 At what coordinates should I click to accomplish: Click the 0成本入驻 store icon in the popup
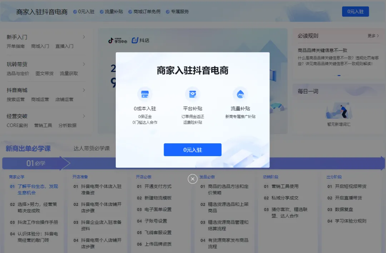point(145,94)
